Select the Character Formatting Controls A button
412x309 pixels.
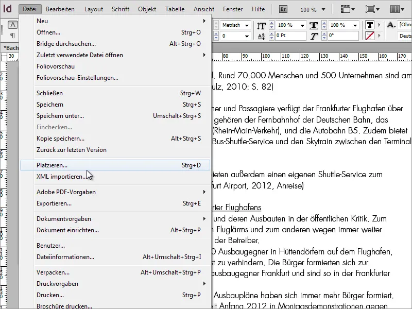12,25
